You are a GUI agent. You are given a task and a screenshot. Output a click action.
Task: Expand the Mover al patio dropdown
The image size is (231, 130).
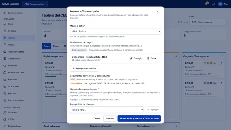click(x=115, y=31)
